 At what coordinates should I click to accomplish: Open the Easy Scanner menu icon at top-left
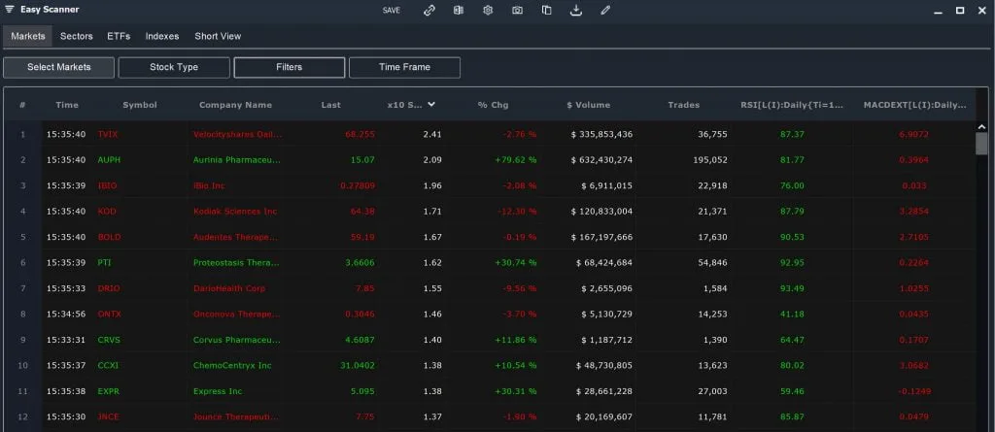coord(10,10)
